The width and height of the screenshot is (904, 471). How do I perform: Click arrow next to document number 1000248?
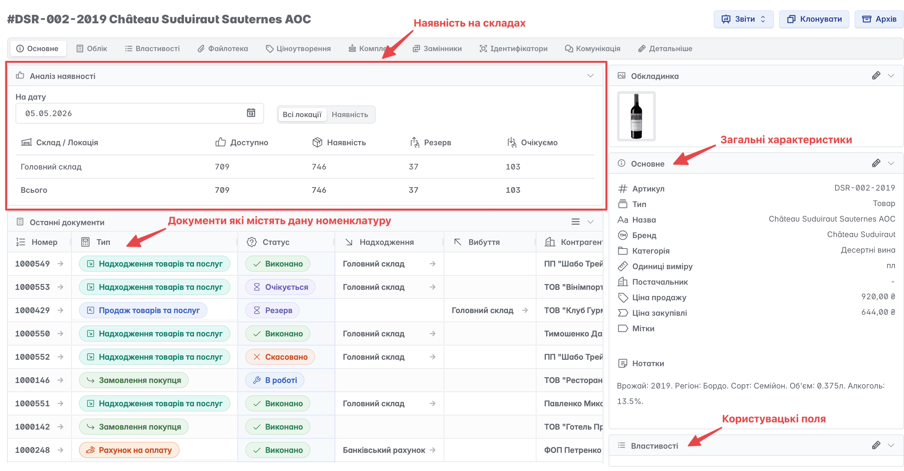(x=61, y=450)
